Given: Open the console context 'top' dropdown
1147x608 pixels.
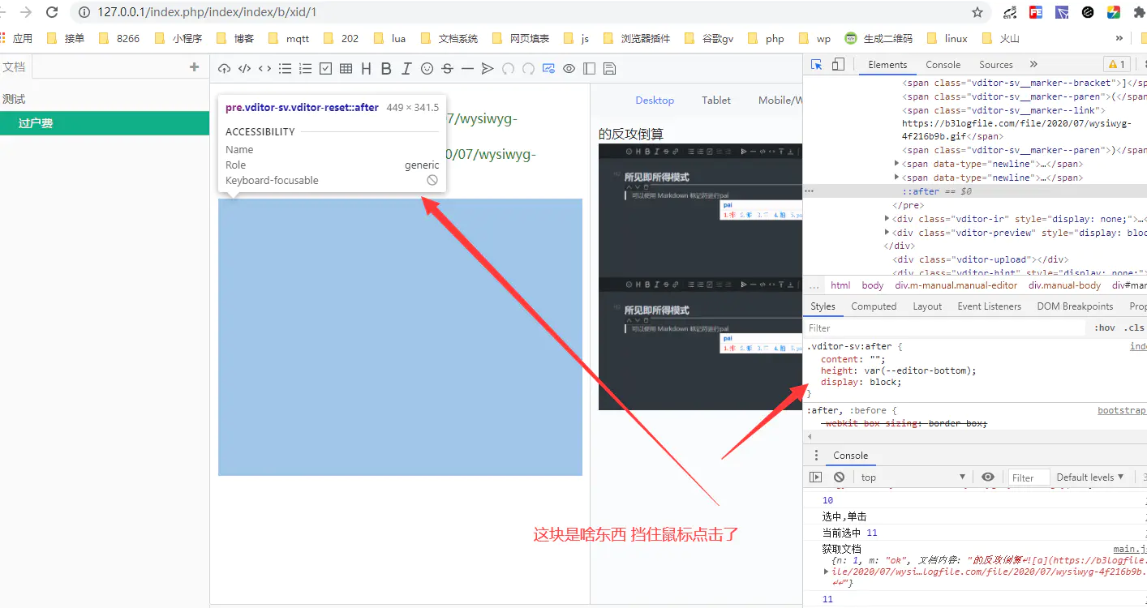Looking at the screenshot, I should coord(913,477).
